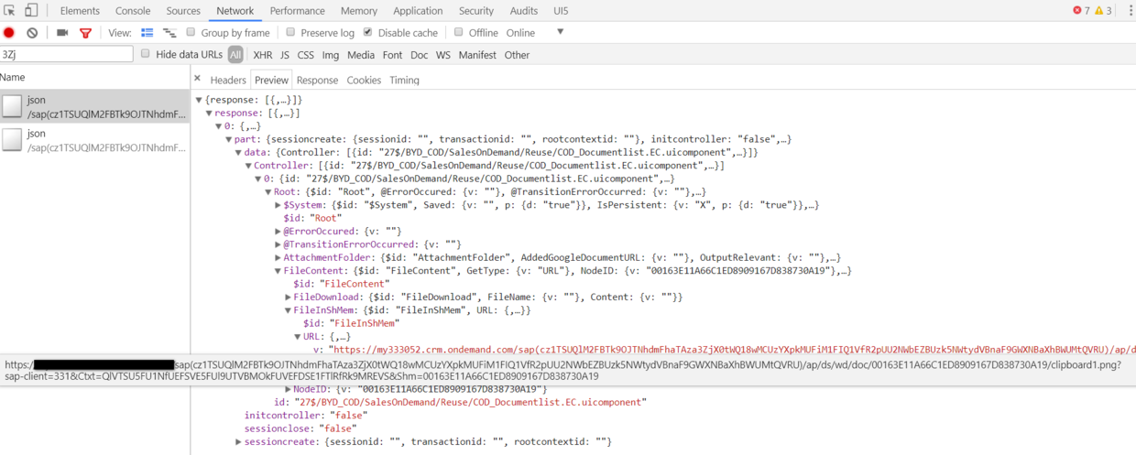Screen dimensions: 1136x455
Task: Filter requests by CSS type
Action: (305, 55)
